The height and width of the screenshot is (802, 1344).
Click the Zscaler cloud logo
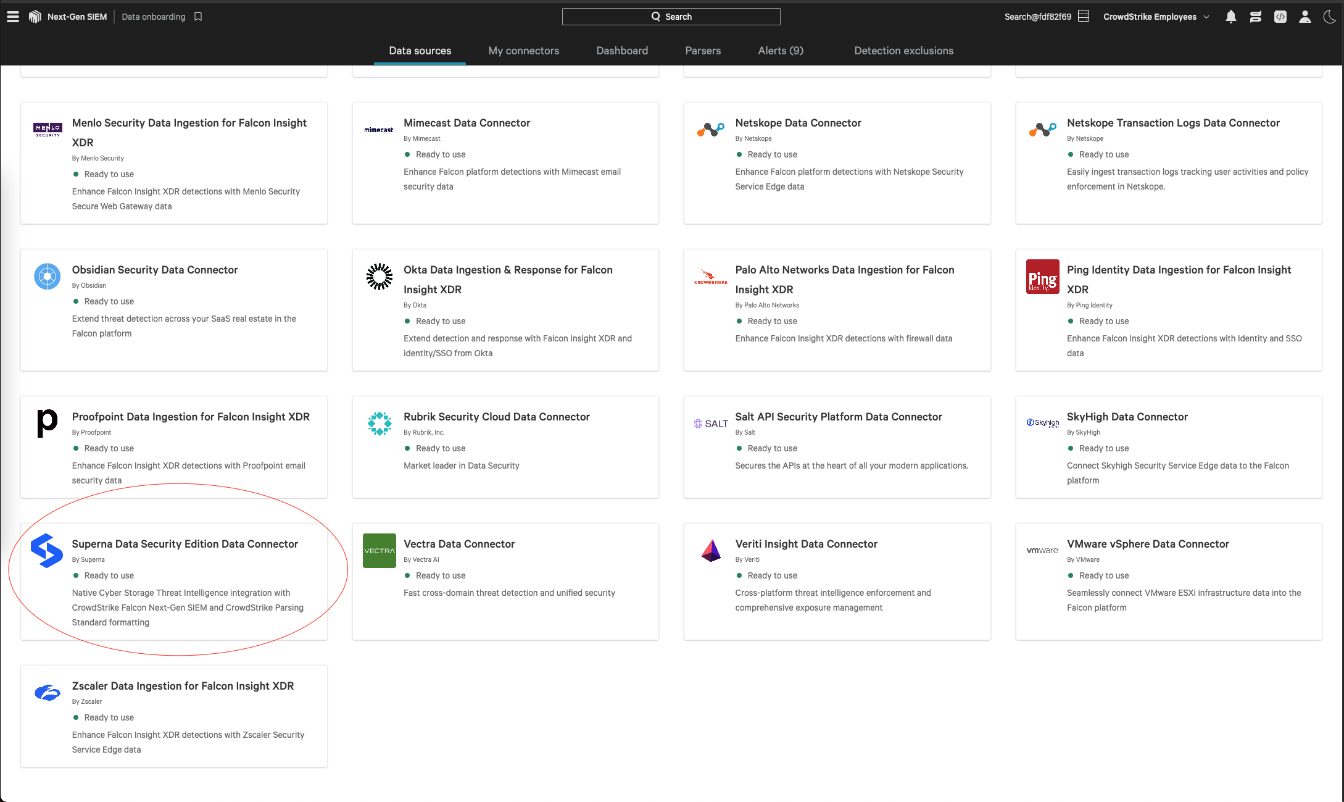point(47,693)
